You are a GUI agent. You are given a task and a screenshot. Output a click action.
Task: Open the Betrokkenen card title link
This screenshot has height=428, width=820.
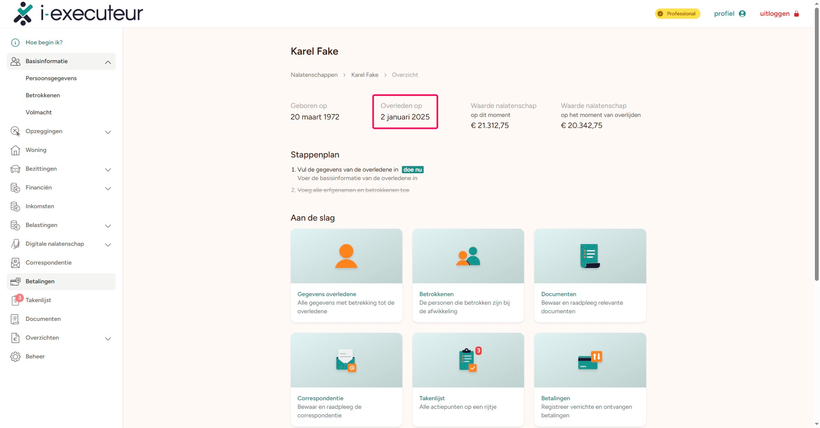(x=436, y=294)
